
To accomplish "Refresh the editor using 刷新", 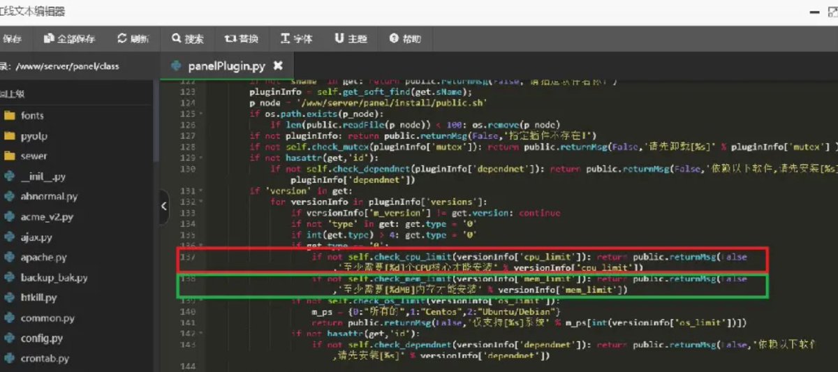I will click(133, 38).
